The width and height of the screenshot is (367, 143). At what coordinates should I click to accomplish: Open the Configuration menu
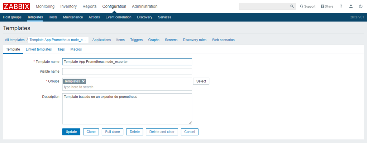pyautogui.click(x=114, y=6)
